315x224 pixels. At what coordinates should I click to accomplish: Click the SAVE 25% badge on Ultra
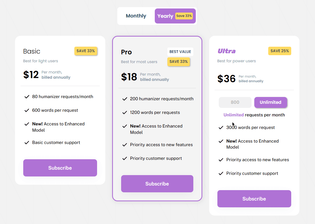point(279,51)
